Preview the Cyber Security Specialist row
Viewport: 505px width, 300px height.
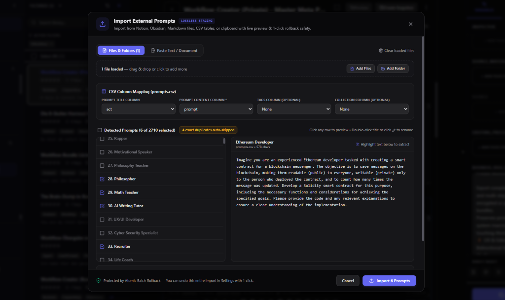tap(160, 233)
